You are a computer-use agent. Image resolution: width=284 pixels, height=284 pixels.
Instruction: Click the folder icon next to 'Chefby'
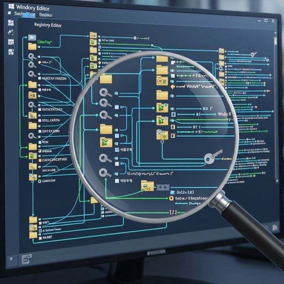click(x=32, y=47)
